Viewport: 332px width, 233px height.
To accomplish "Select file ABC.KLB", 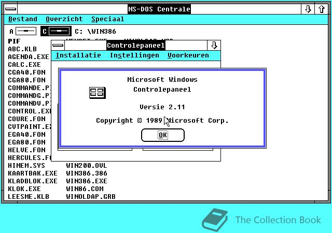I will (x=22, y=49).
